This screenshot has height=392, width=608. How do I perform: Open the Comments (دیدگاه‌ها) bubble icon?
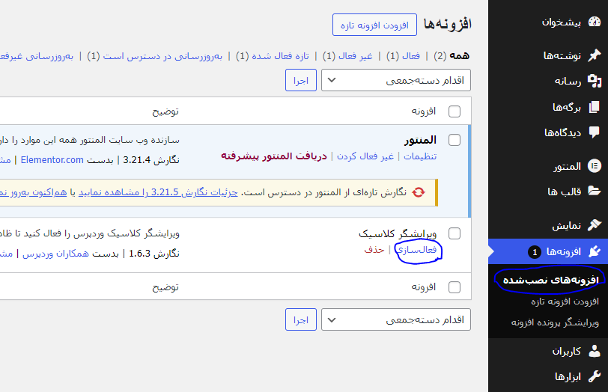(x=595, y=132)
